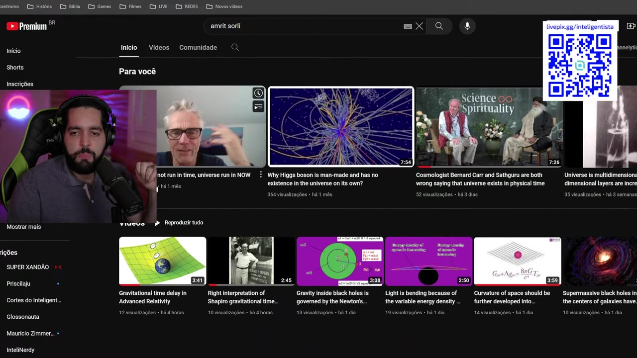Image resolution: width=637 pixels, height=358 pixels.
Task: Open Priscilaju subscription channel
Action: pos(18,283)
